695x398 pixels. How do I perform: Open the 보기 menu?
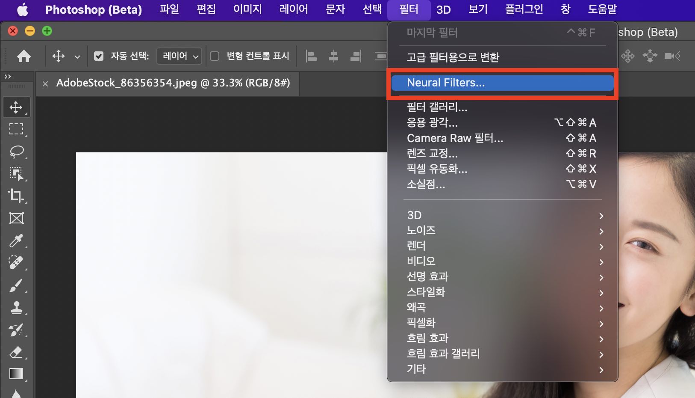pos(478,9)
